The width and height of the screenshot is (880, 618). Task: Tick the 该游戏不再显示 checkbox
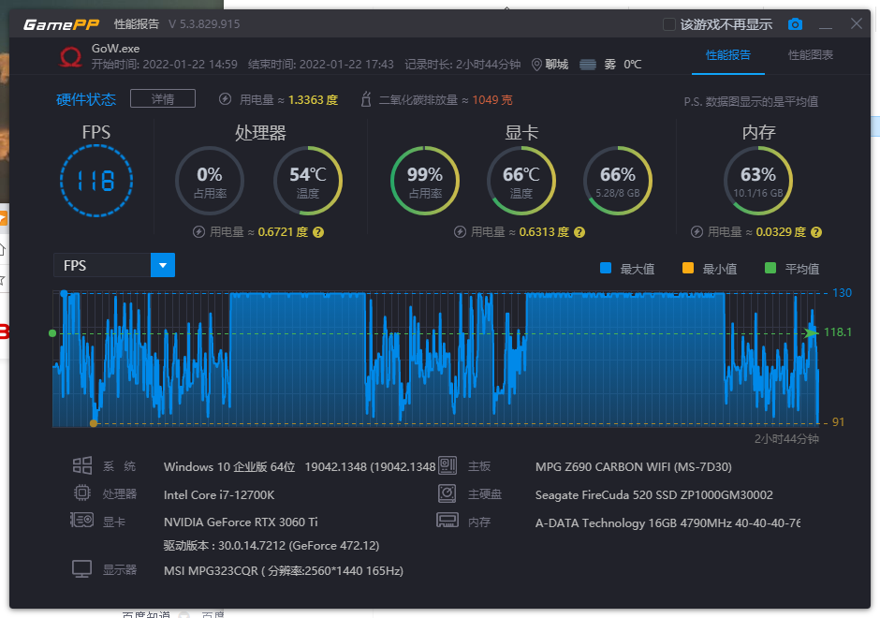pyautogui.click(x=669, y=24)
